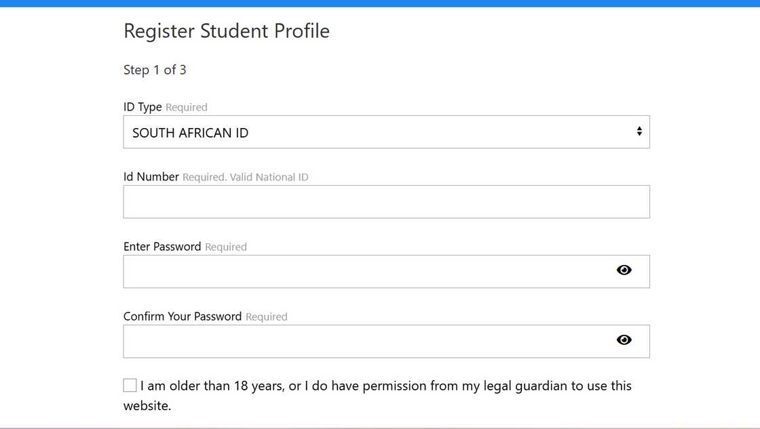Click the consent statement text about the website
The height and width of the screenshot is (429, 760).
click(x=387, y=386)
